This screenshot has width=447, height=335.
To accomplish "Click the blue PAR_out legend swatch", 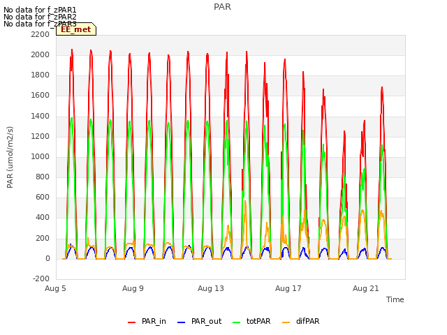I will pyautogui.click(x=182, y=322).
